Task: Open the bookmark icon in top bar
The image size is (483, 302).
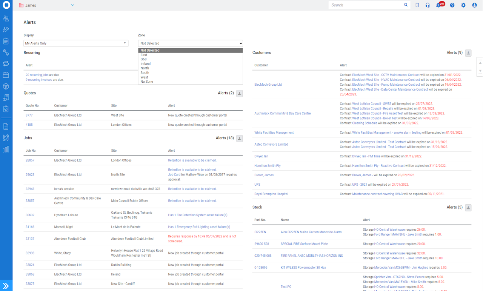Action: point(417,5)
